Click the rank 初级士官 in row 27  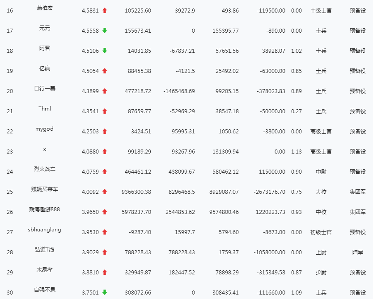click(x=321, y=232)
